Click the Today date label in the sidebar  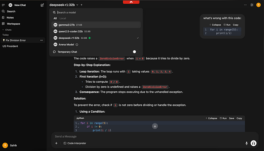tap(6, 35)
